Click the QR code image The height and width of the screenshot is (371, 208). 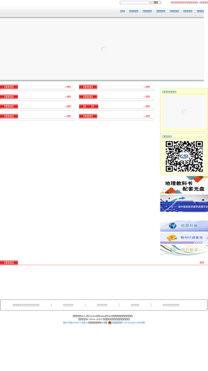pyautogui.click(x=184, y=156)
